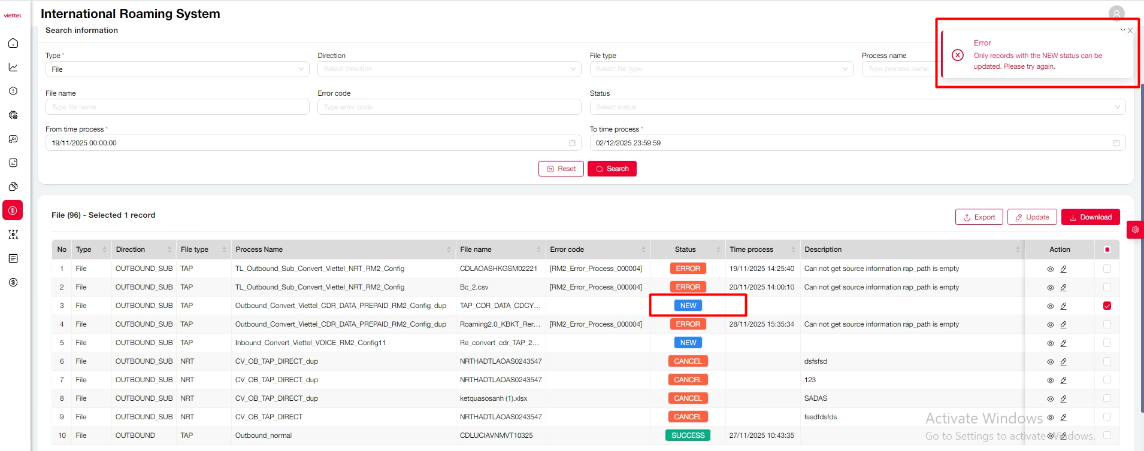
Task: Open calendar icon in From time process
Action: tap(572, 143)
